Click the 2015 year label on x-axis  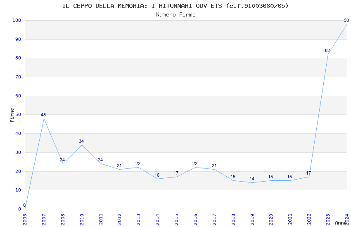pyautogui.click(x=176, y=219)
